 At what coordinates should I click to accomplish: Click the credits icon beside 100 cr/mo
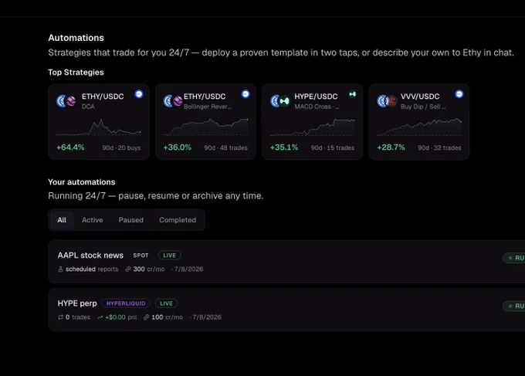pyautogui.click(x=147, y=317)
